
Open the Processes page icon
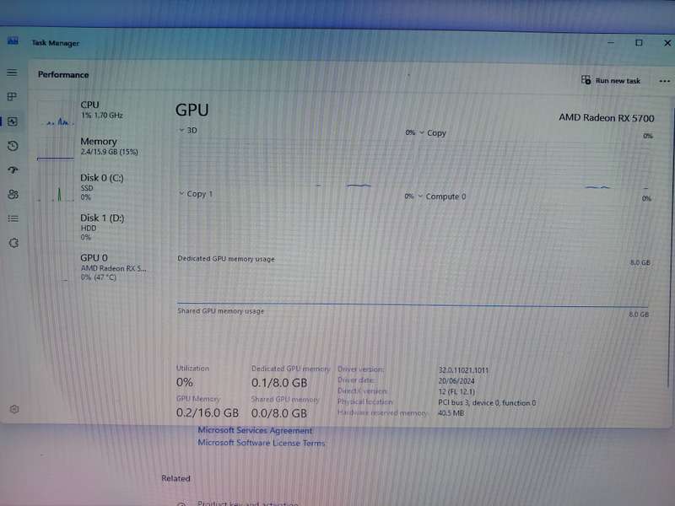pos(12,97)
